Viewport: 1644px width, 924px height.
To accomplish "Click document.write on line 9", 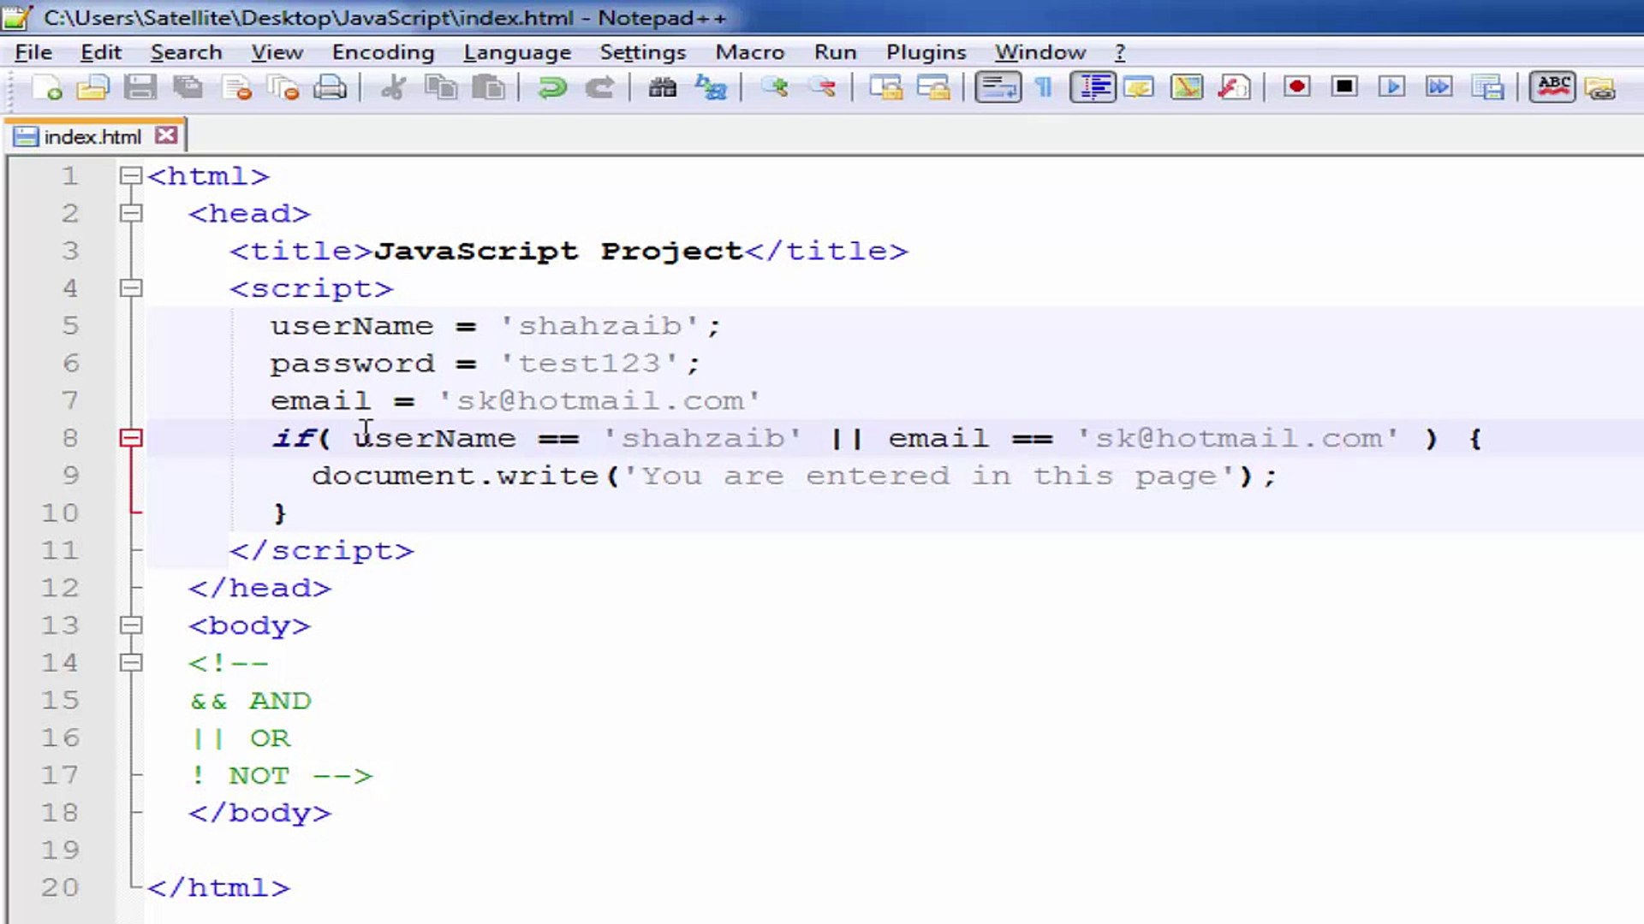I will click(455, 476).
